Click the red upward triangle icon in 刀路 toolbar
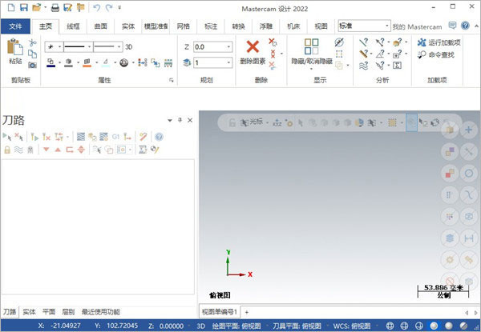 58,150
